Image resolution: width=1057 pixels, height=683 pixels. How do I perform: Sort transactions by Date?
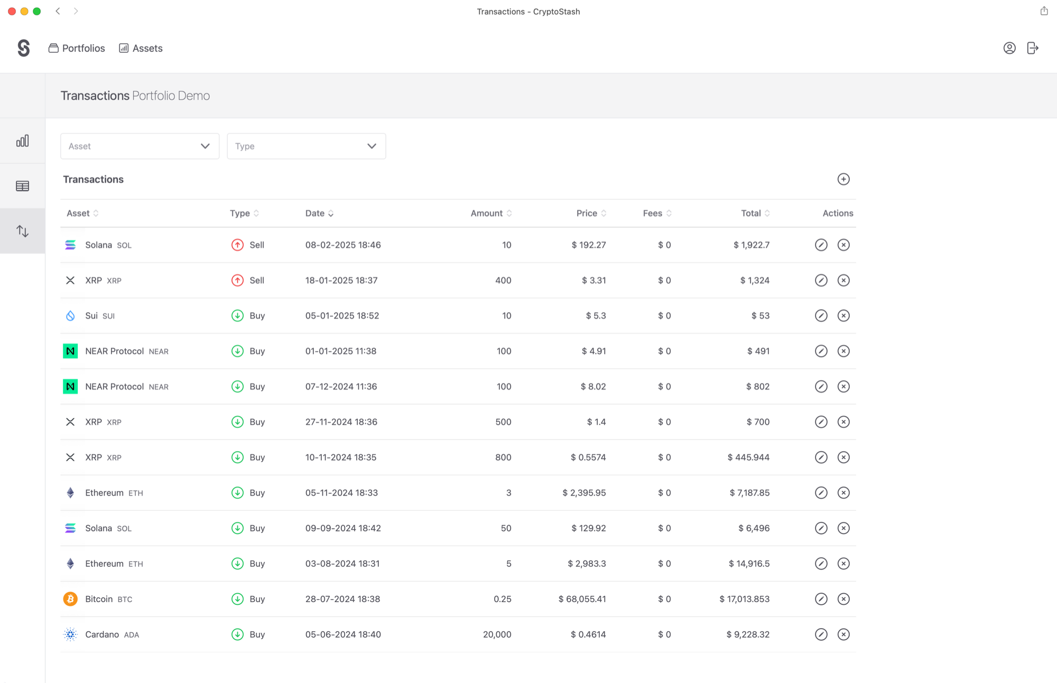pyautogui.click(x=319, y=213)
